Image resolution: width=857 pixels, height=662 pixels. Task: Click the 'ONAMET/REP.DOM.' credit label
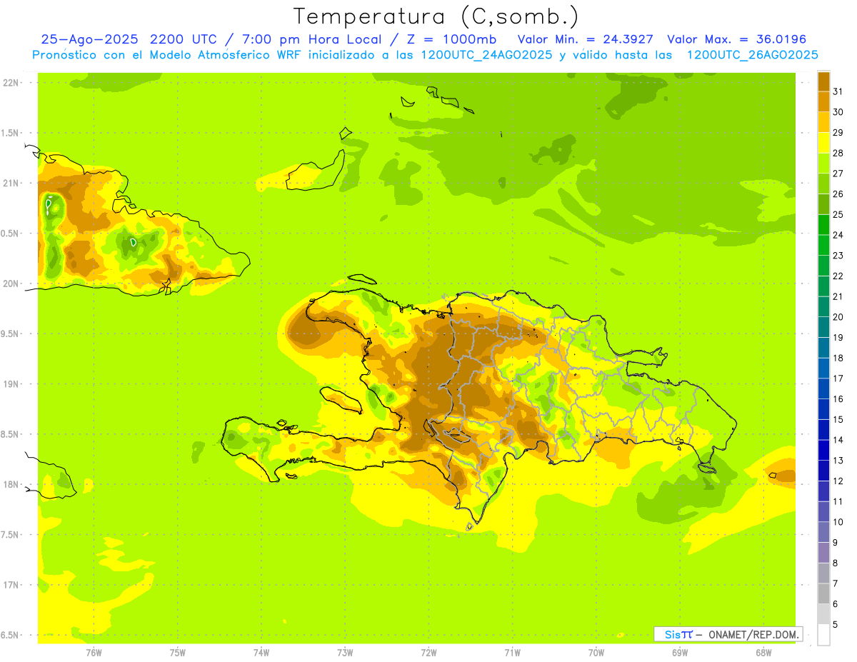click(x=754, y=634)
